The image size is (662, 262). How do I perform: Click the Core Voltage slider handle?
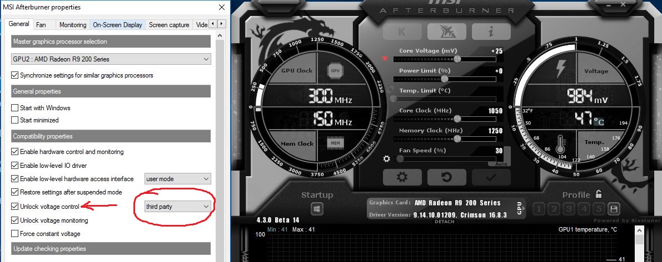pyautogui.click(x=457, y=59)
